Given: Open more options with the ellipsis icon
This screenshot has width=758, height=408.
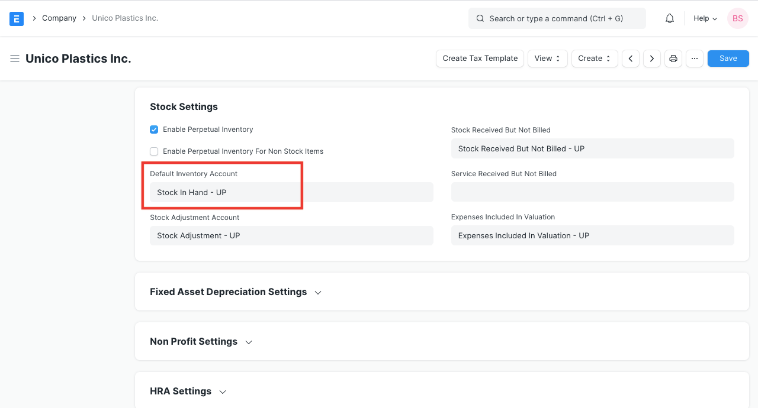Looking at the screenshot, I should click(x=694, y=58).
